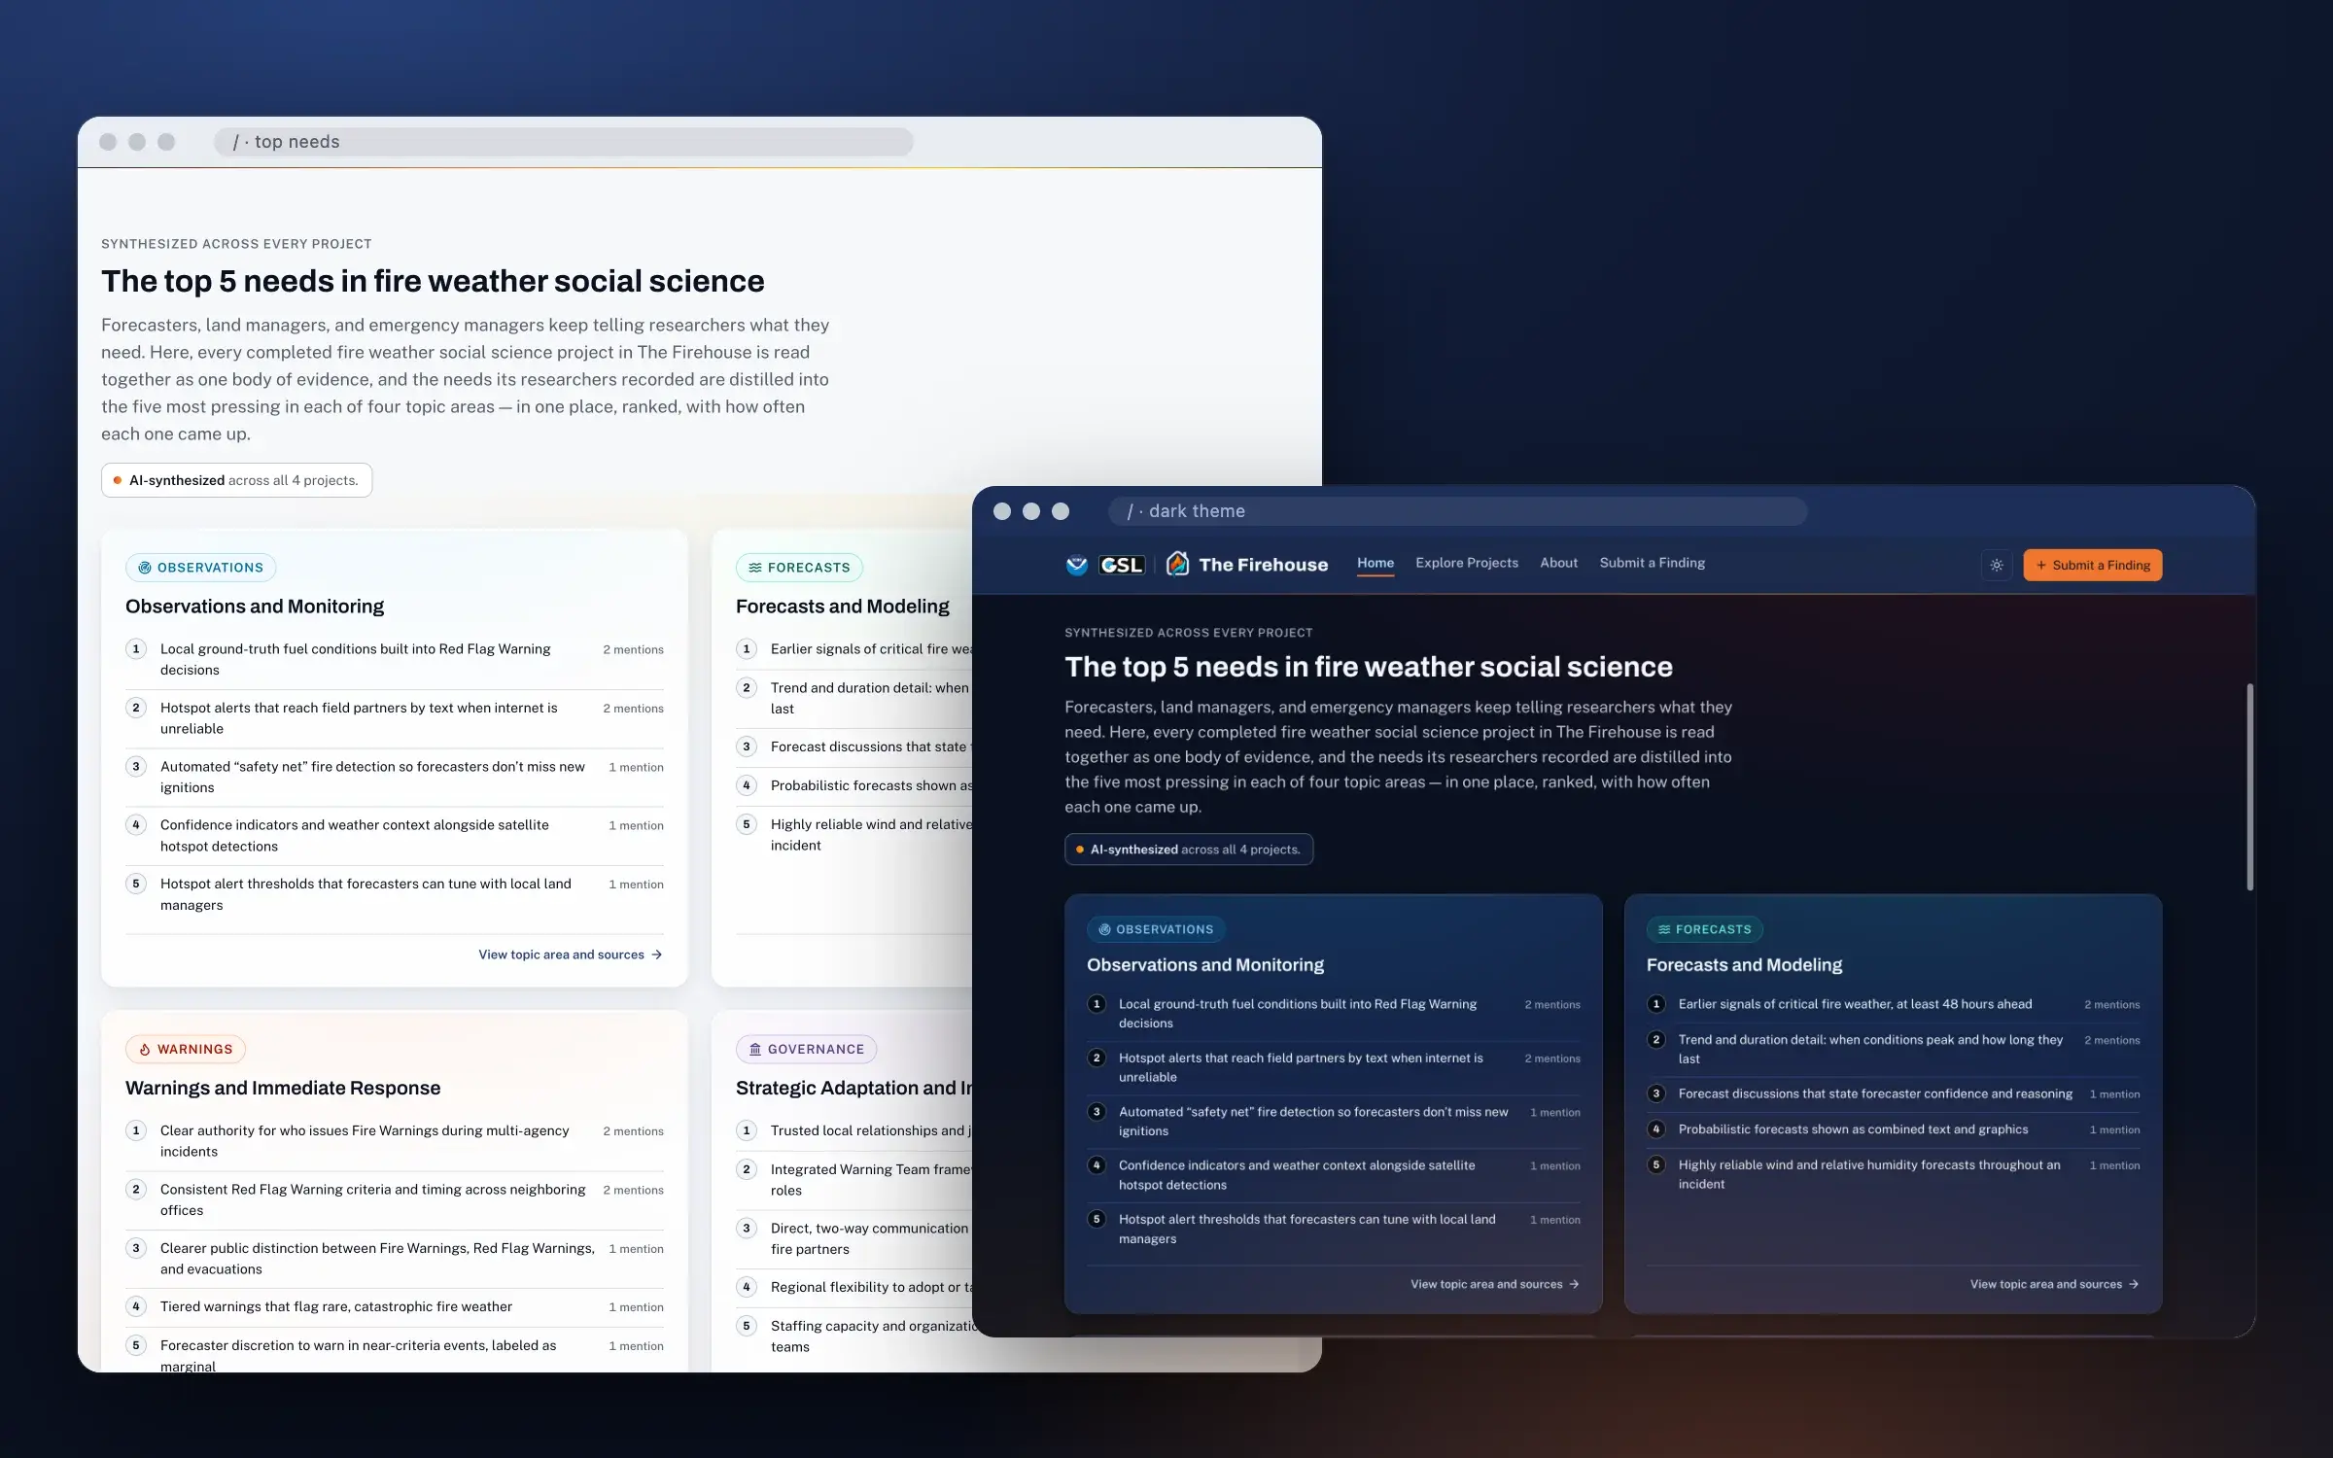This screenshot has width=2333, height=1458.
Task: Select 'Probabilistic forecasts shown as combined text' dark row
Action: [x=1894, y=1129]
